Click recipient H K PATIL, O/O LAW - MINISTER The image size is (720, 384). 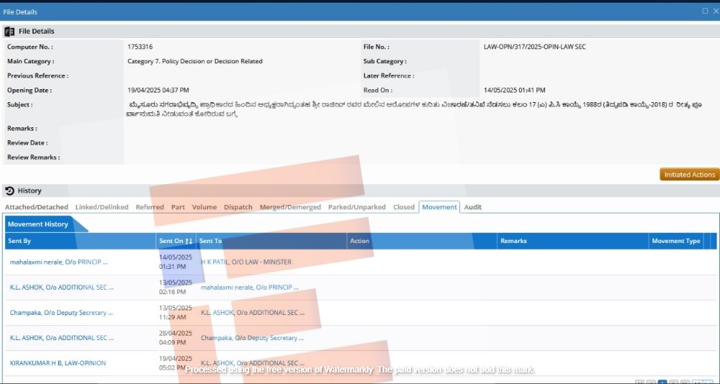246,262
